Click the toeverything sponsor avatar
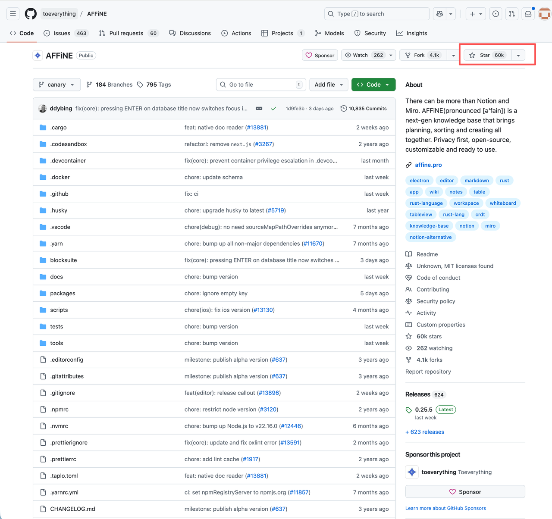Screen dimensions: 552x519 (412, 472)
